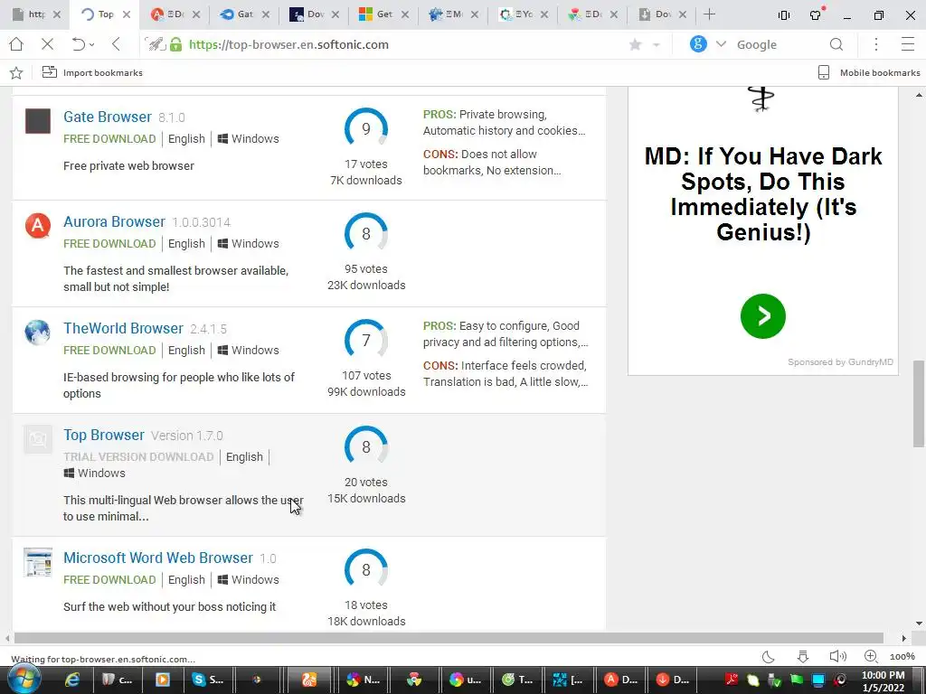Click FREE DOWNLOAD under Aurora Browser
Image resolution: width=926 pixels, height=694 pixels.
(x=109, y=244)
